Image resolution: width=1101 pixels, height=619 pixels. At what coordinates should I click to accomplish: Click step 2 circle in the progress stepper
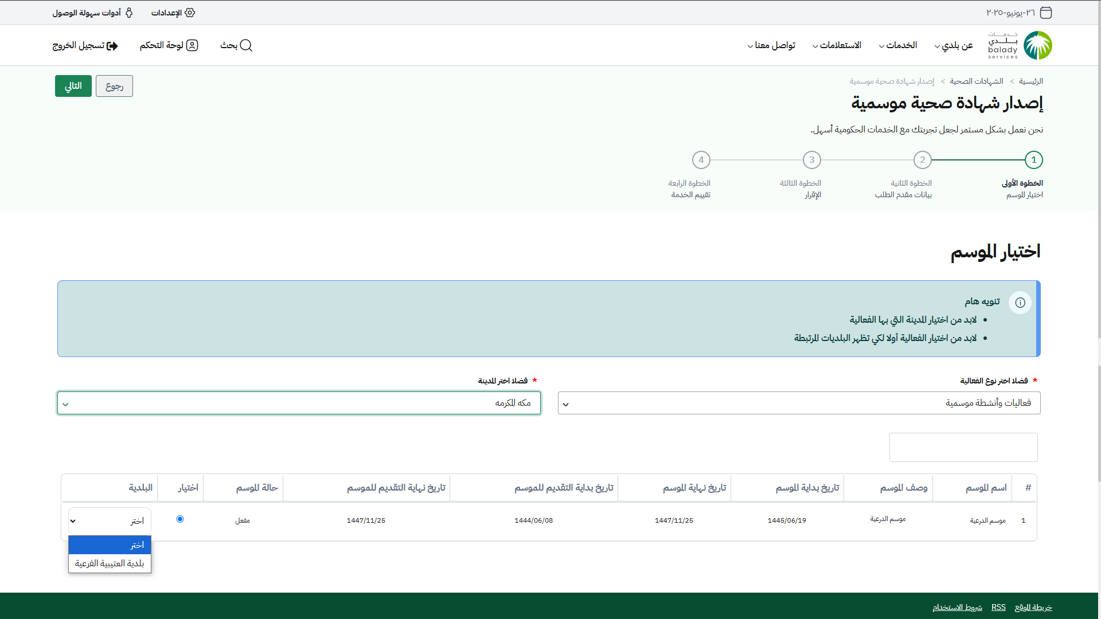tap(922, 160)
